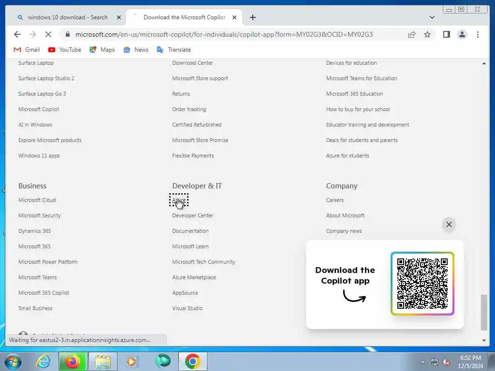Viewport: 495px width, 371px height.
Task: Open Windows 11 apps link
Action: click(x=39, y=156)
